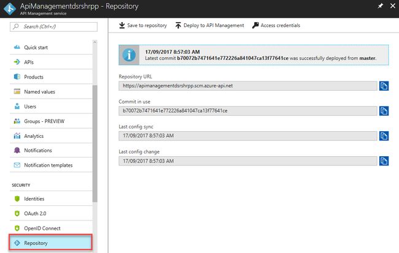
Task: Copy the Last config change value
Action: [x=384, y=160]
